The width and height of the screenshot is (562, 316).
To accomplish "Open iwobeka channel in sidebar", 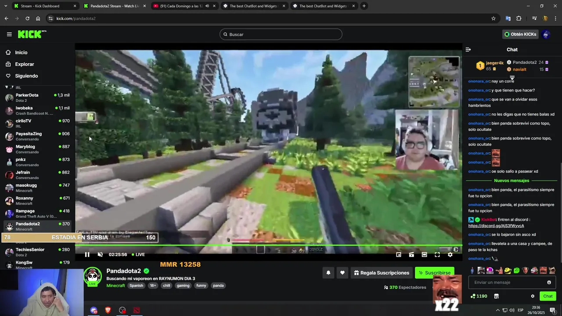I will (37, 110).
